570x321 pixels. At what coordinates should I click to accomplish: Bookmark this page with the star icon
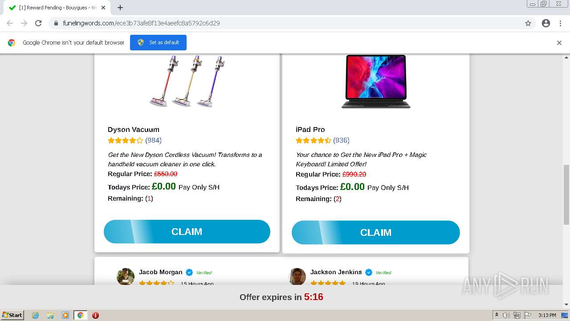click(x=528, y=23)
